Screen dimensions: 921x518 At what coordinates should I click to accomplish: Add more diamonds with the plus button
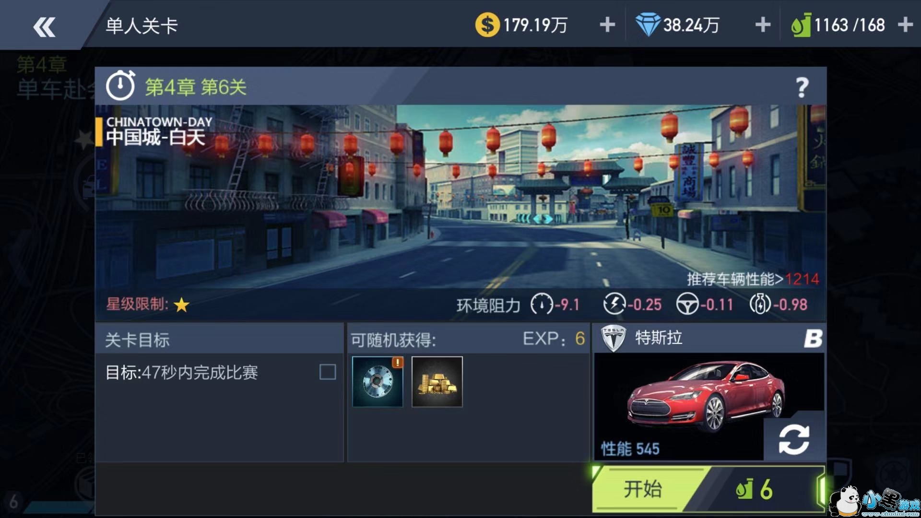(x=763, y=25)
